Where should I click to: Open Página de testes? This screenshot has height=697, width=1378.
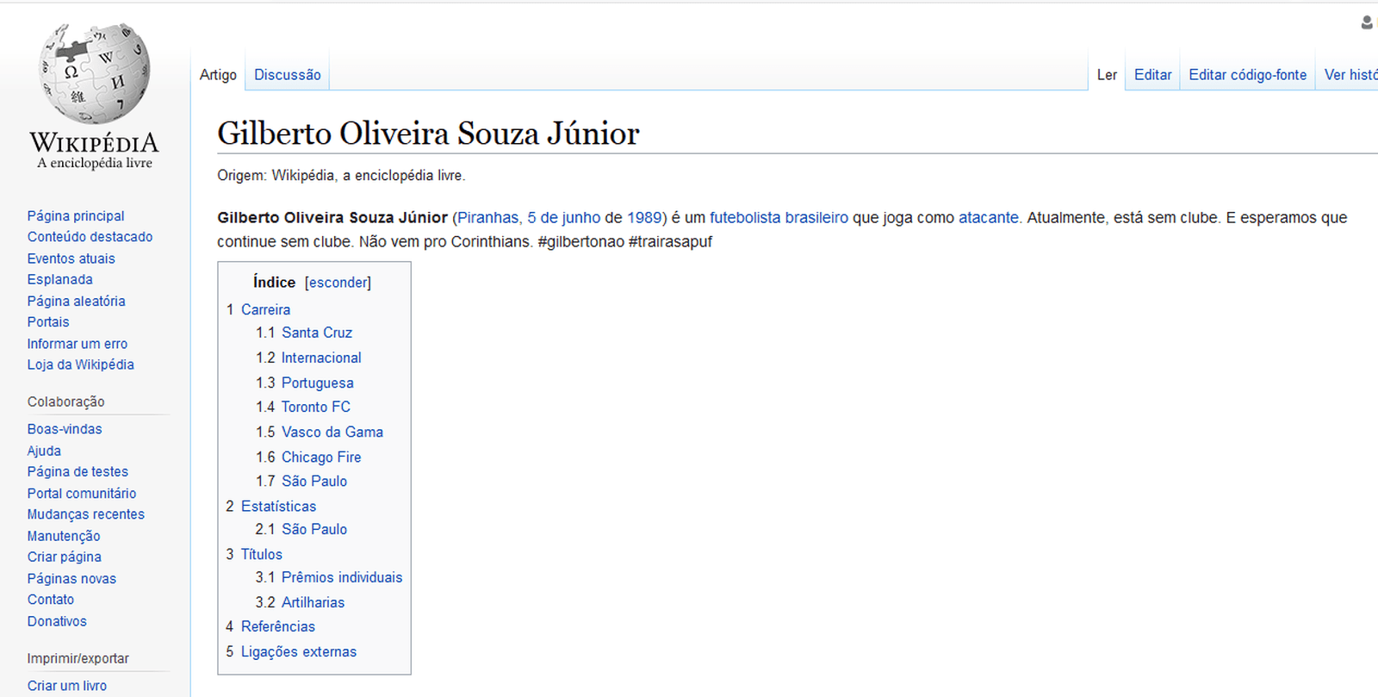pyautogui.click(x=78, y=471)
